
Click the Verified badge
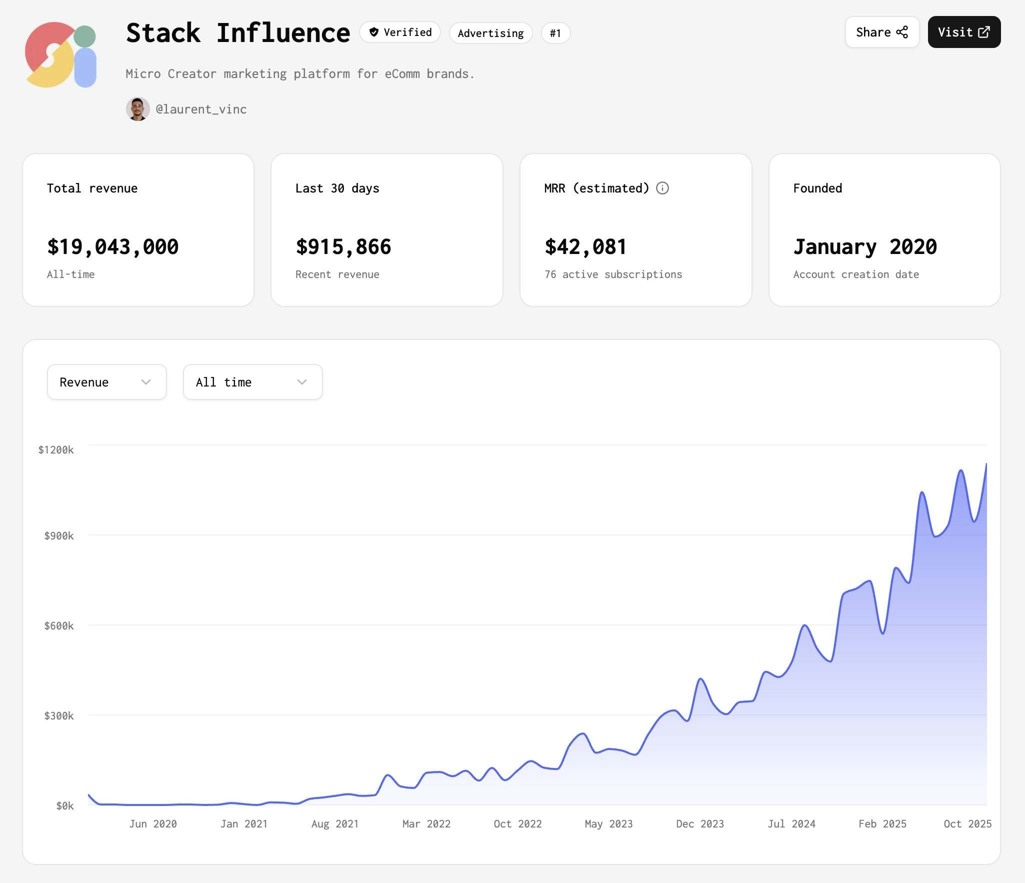[x=399, y=32]
